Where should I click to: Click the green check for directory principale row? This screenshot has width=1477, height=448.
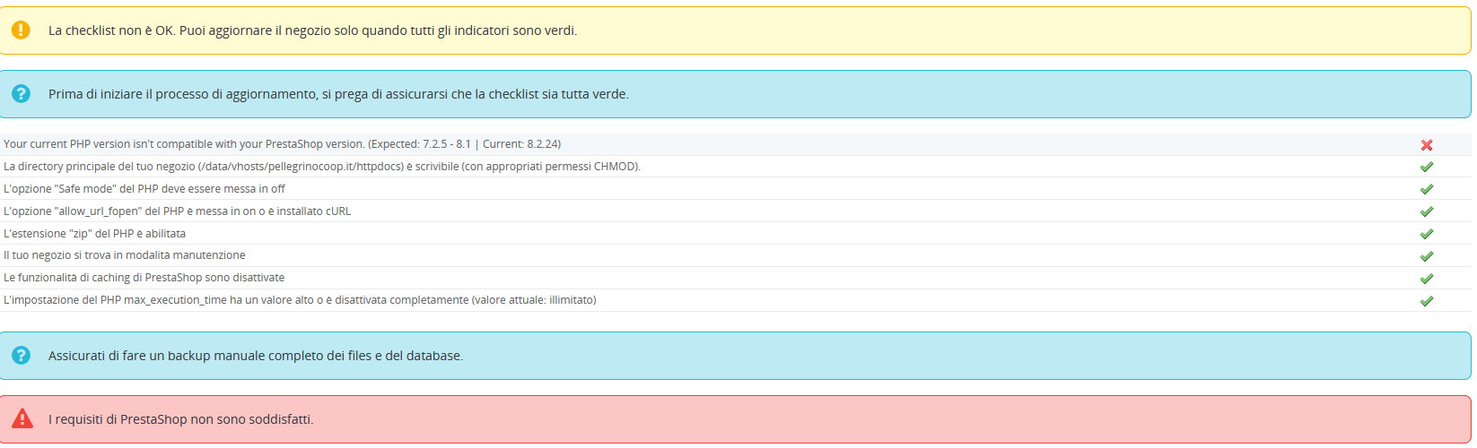click(1427, 167)
